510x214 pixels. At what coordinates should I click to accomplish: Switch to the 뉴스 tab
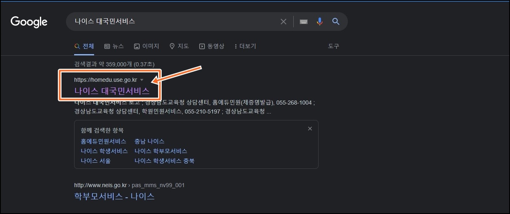click(114, 46)
